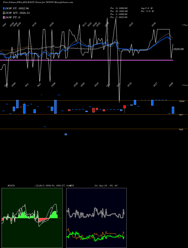The width and height of the screenshot is (188, 248).
Task: Click the 'MACD:' panel heading
Action: pyautogui.click(x=11, y=186)
